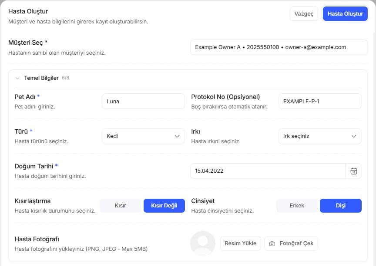This screenshot has height=266, width=376.
Task: Collapse the Temel Bilgiler section chevron
Action: pos(17,78)
